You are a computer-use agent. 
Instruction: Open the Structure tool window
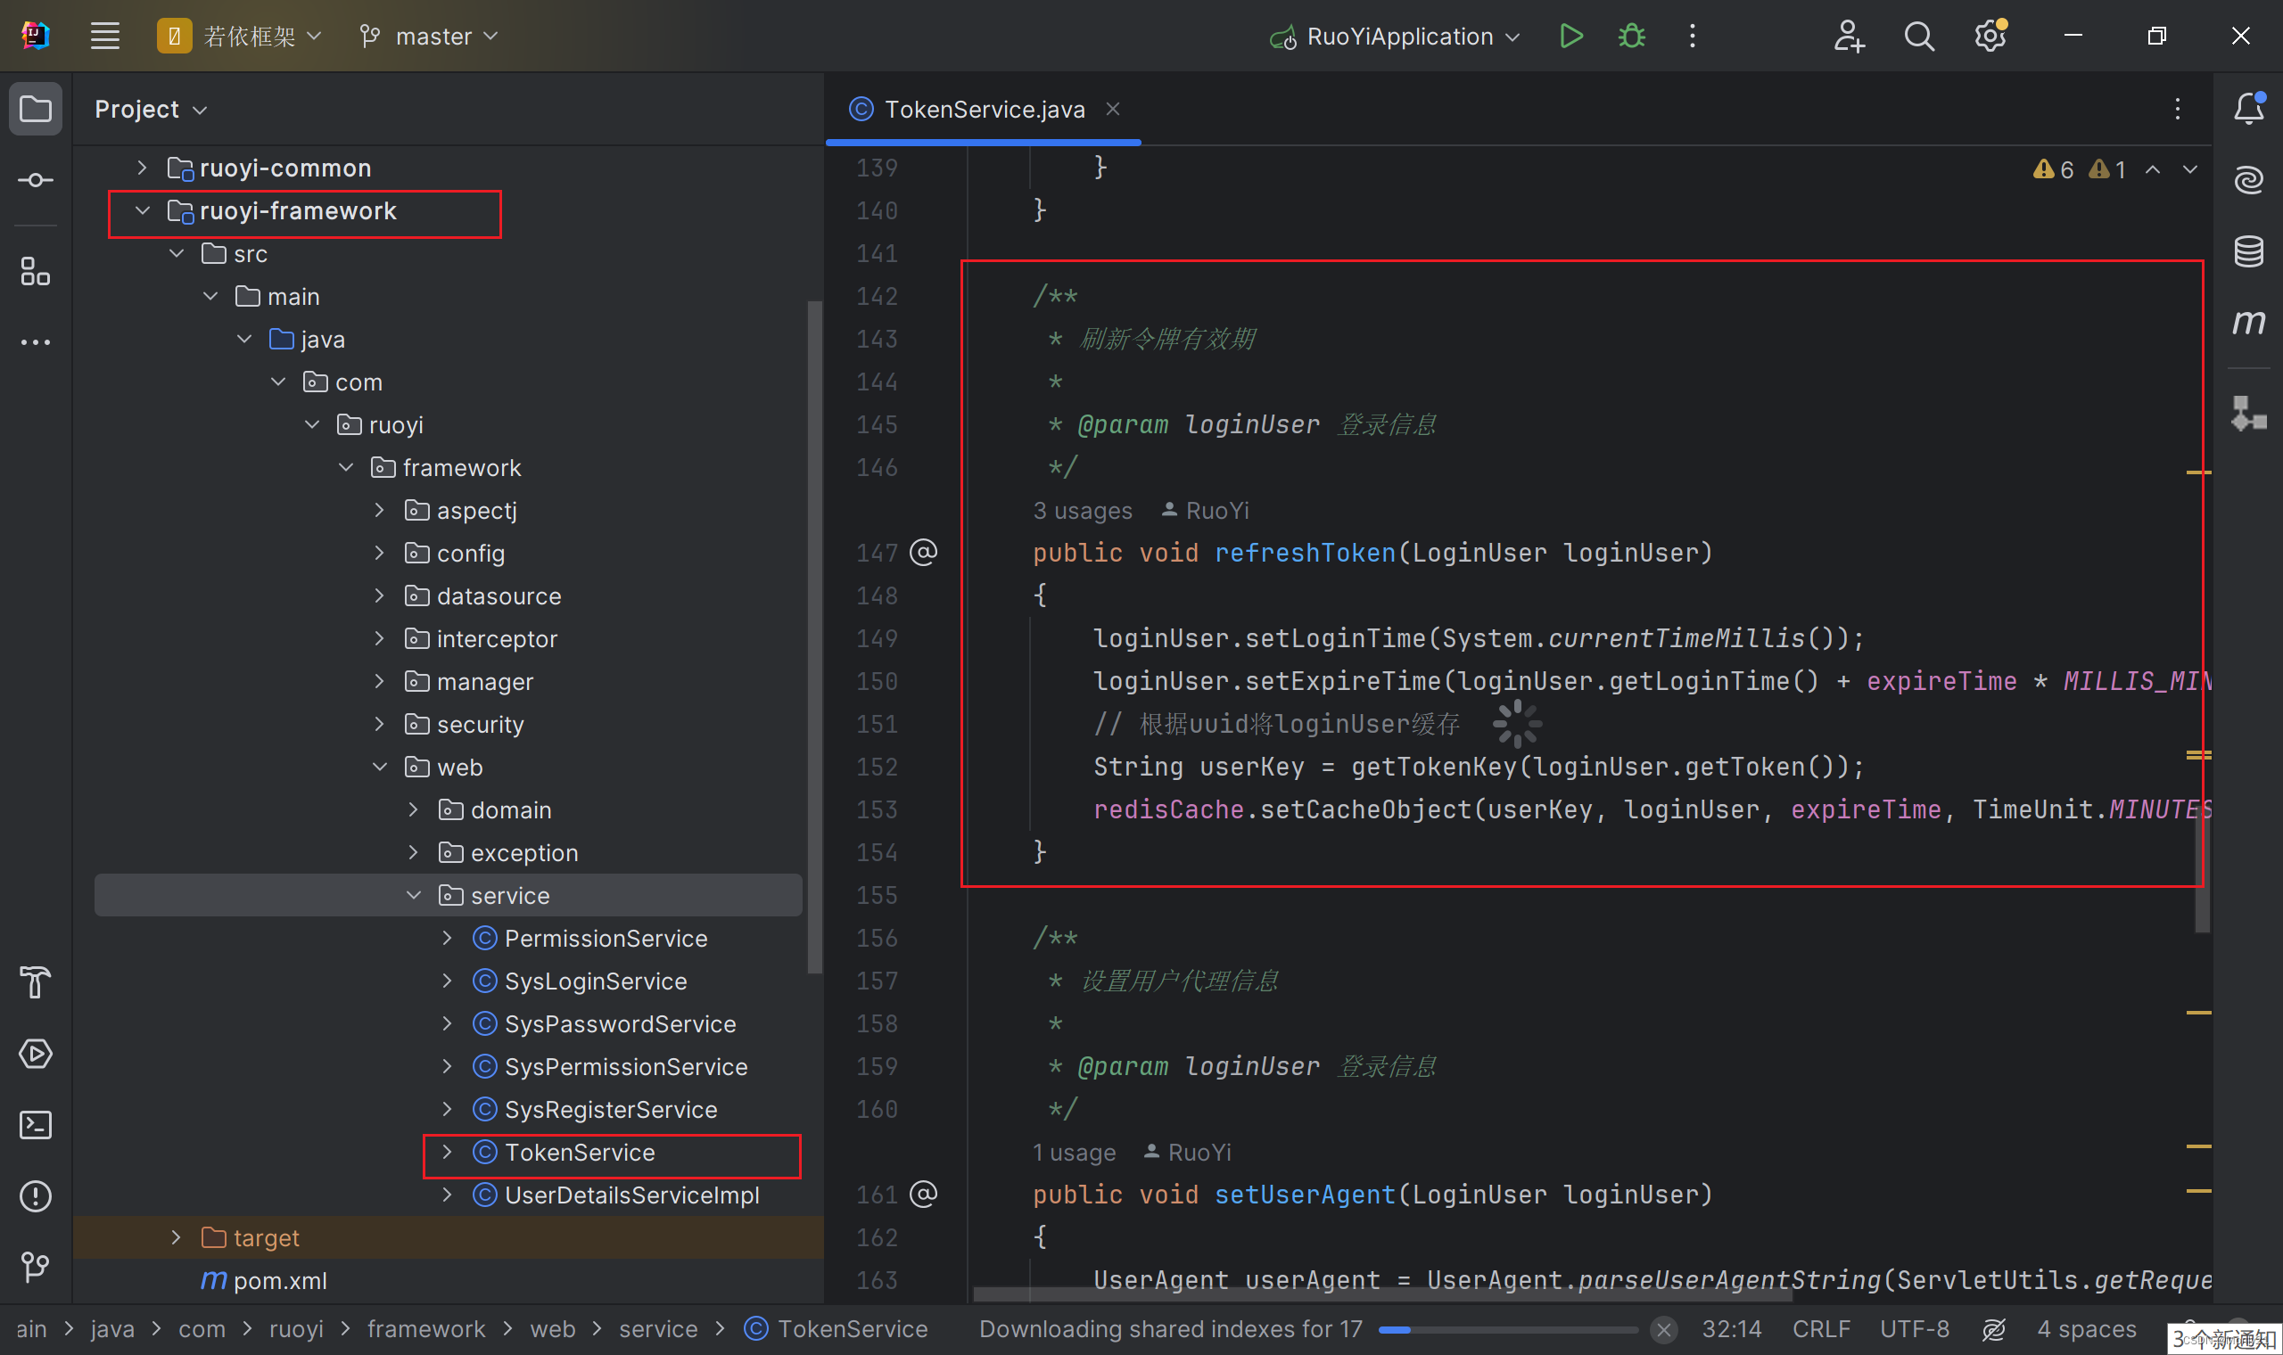coord(36,271)
